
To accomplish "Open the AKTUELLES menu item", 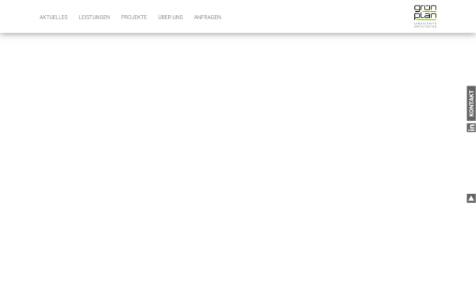I will click(53, 17).
